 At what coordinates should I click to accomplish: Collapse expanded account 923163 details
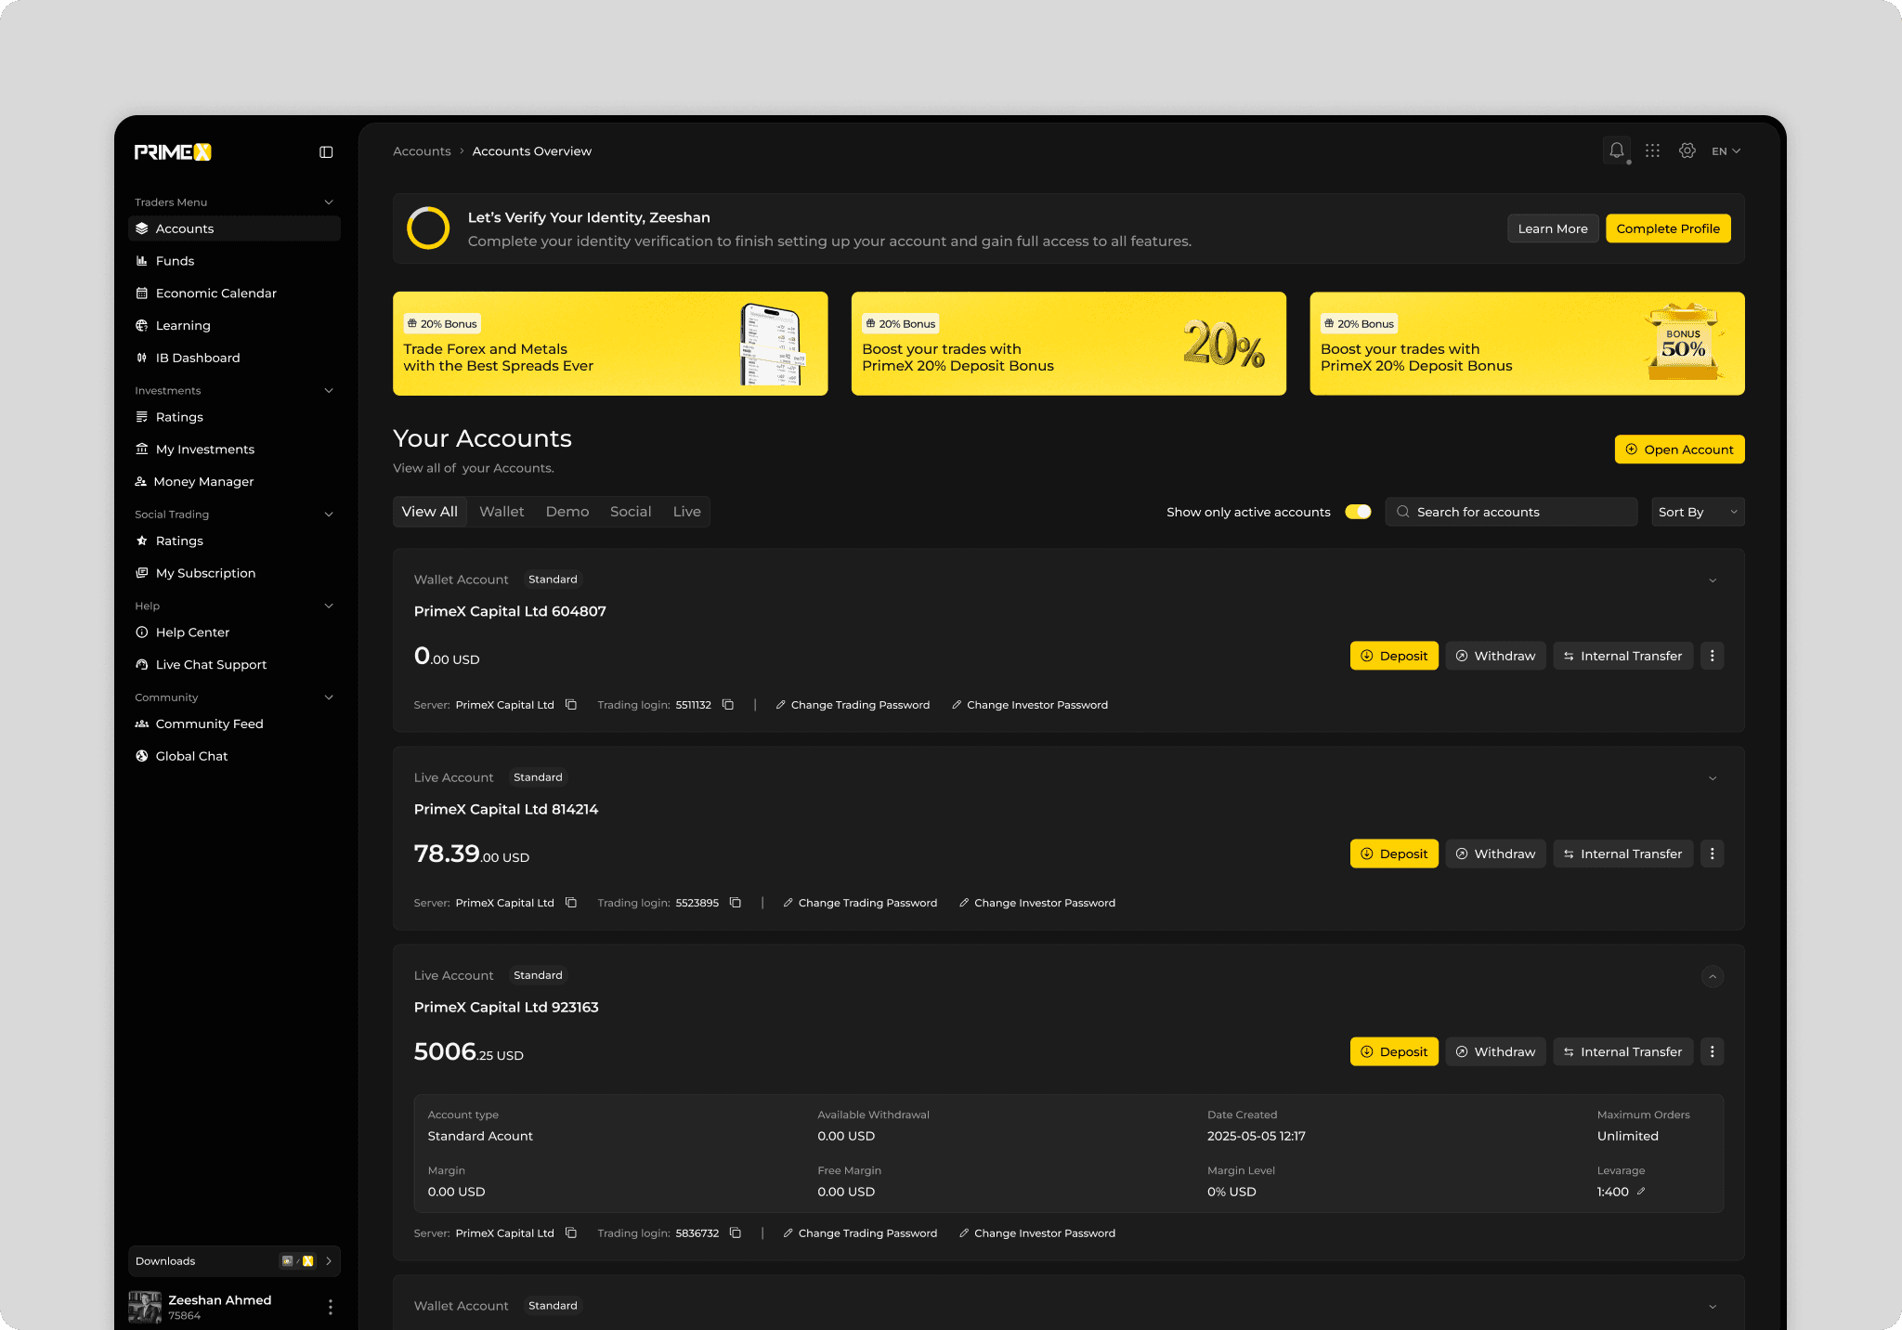[x=1712, y=976]
